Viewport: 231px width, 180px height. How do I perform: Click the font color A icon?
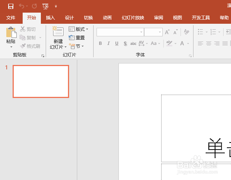pos(182,43)
